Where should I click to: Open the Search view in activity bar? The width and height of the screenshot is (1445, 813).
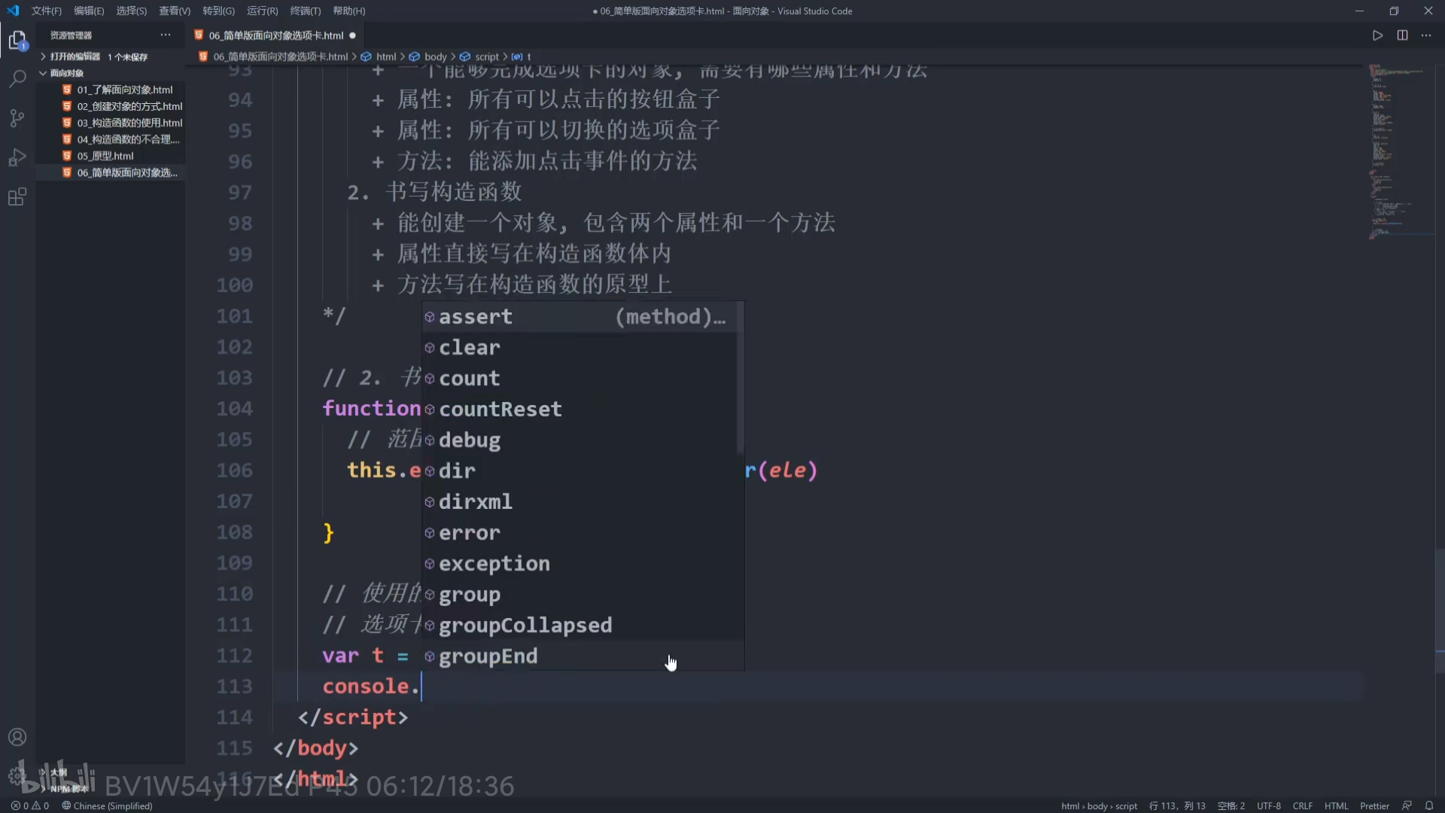click(x=17, y=78)
